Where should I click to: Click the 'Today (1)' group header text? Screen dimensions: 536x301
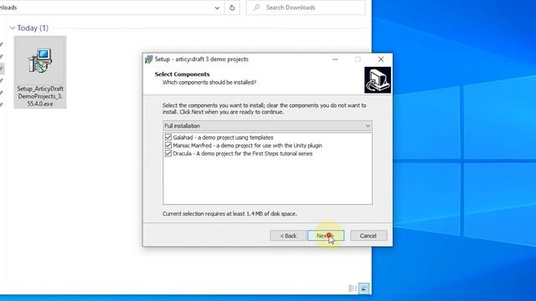(33, 28)
